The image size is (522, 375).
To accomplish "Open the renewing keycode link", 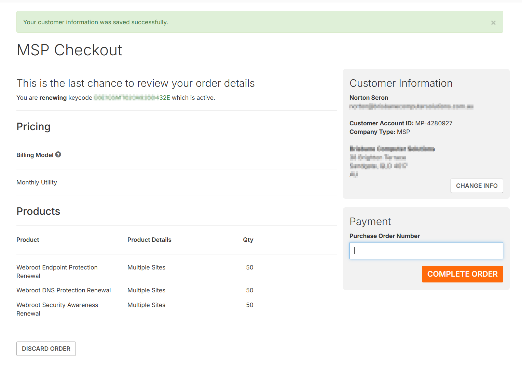I will (132, 98).
